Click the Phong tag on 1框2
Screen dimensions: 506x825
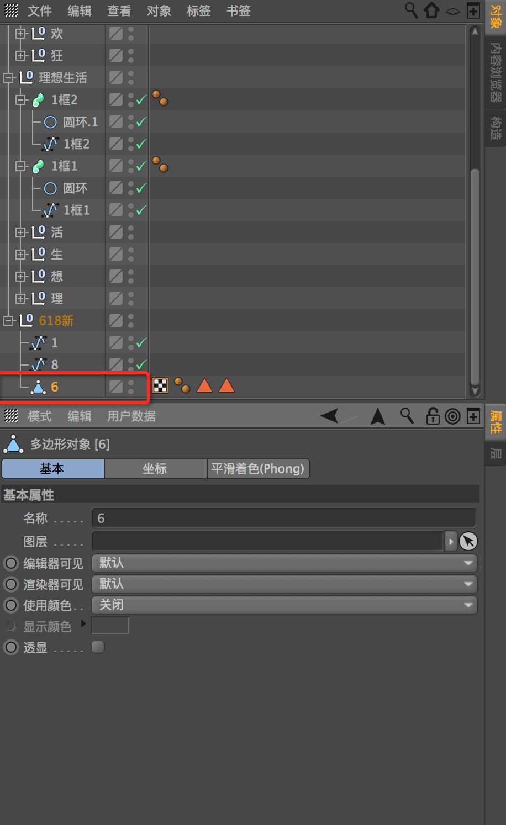click(x=160, y=98)
